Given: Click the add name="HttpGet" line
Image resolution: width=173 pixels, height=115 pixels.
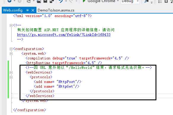Looking at the screenshot, I should [x=57, y=86].
